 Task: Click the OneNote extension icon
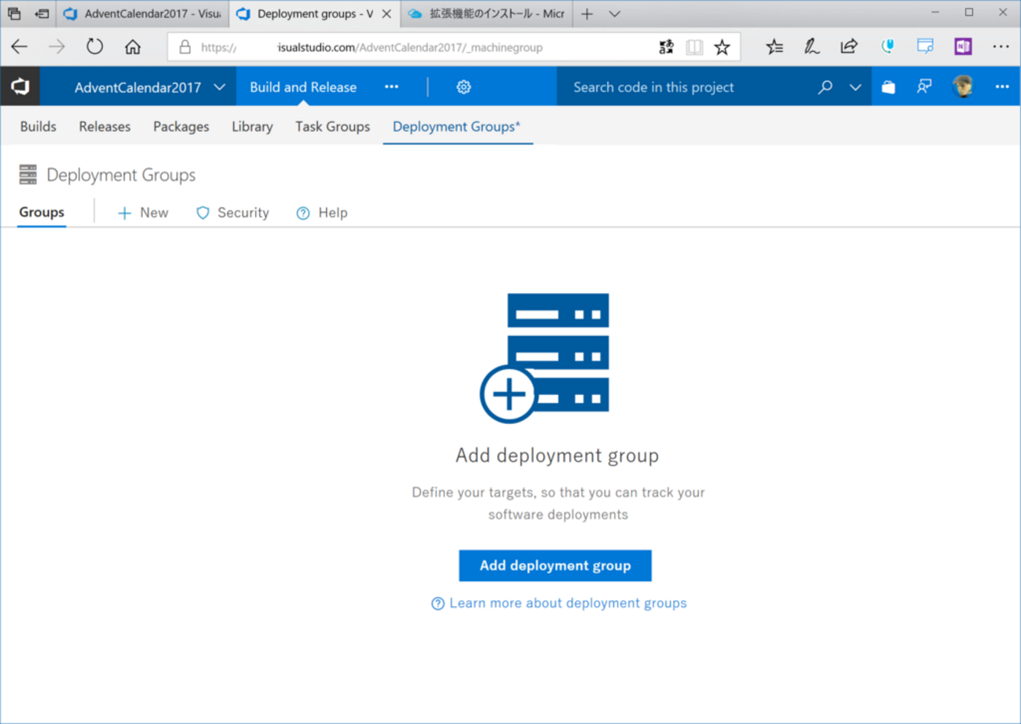(963, 47)
